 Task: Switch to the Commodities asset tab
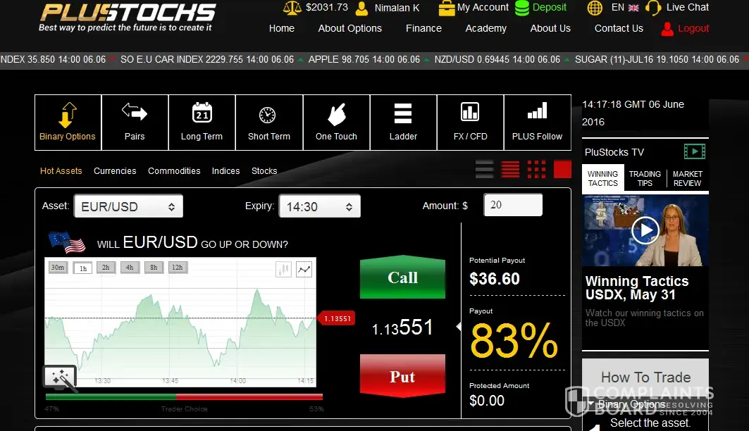tap(174, 171)
